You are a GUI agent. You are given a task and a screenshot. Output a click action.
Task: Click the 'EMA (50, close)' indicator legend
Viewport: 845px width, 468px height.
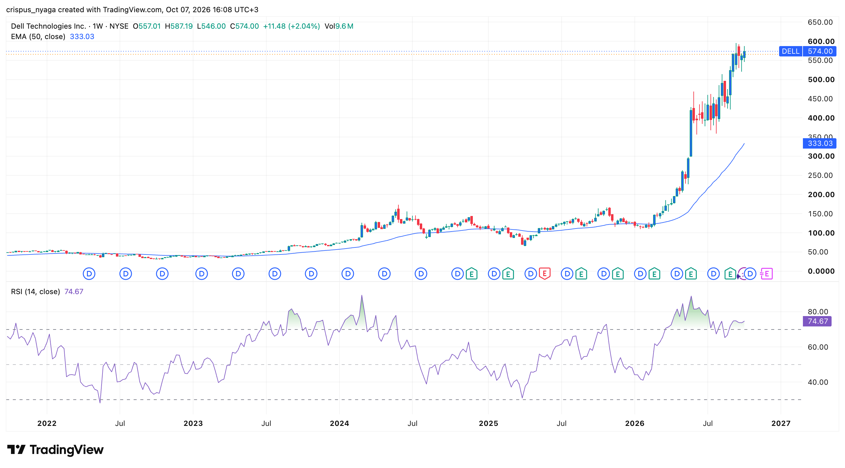click(x=38, y=36)
